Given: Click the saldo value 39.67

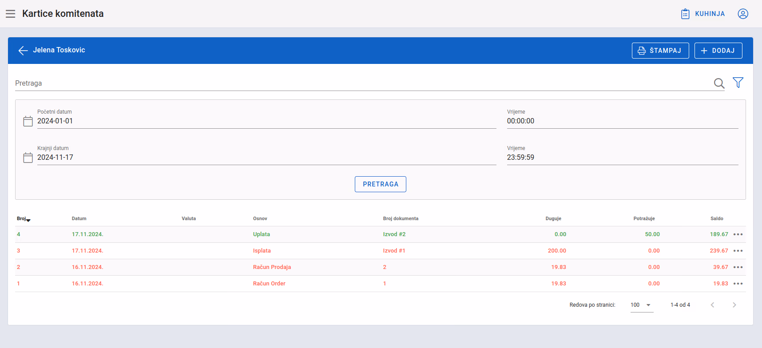Looking at the screenshot, I should pyautogui.click(x=721, y=267).
